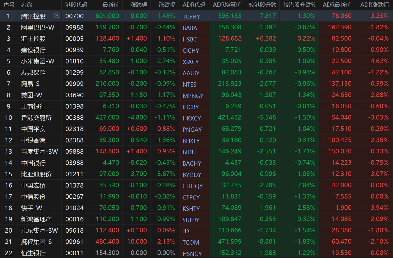
Task: Click Hong Kong stock code 00700
Action: (x=75, y=16)
